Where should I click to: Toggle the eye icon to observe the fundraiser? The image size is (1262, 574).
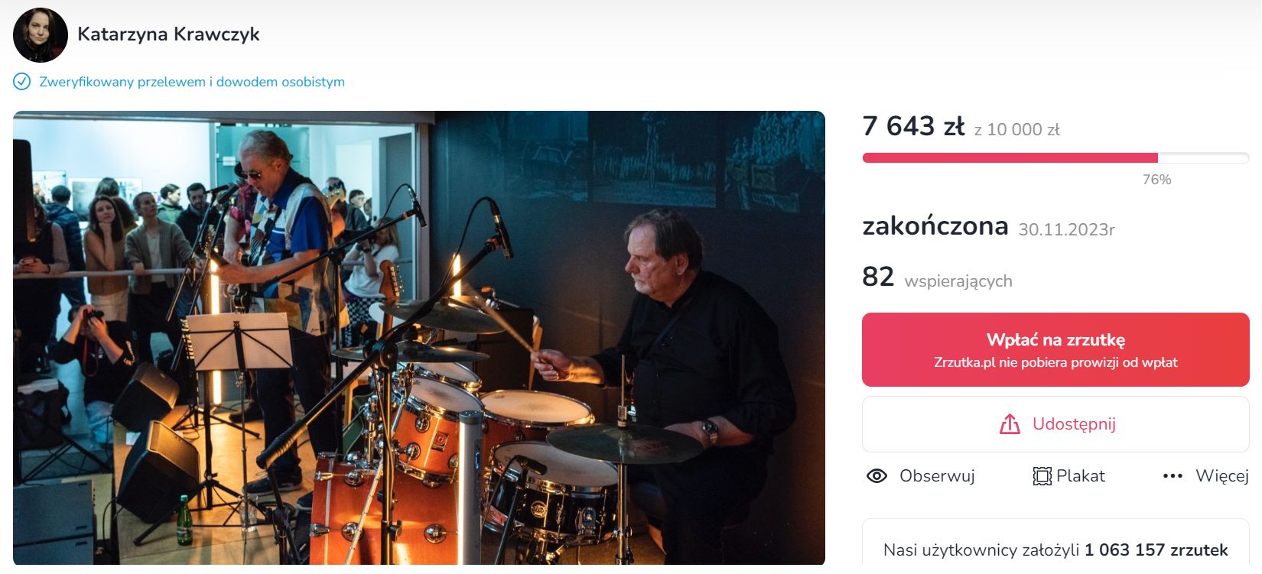click(x=877, y=476)
